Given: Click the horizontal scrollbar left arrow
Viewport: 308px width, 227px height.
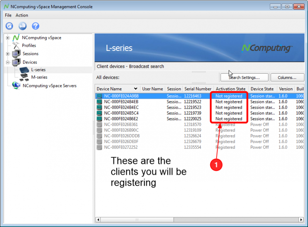Looking at the screenshot, I should pos(98,220).
